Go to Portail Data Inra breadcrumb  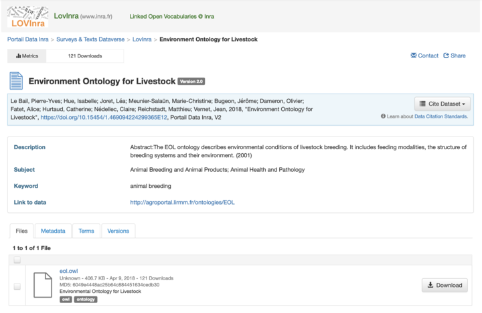(x=28, y=39)
